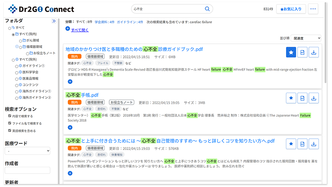
Task: Toggle ファイル名で検索する checkbox
Action: click(9, 123)
